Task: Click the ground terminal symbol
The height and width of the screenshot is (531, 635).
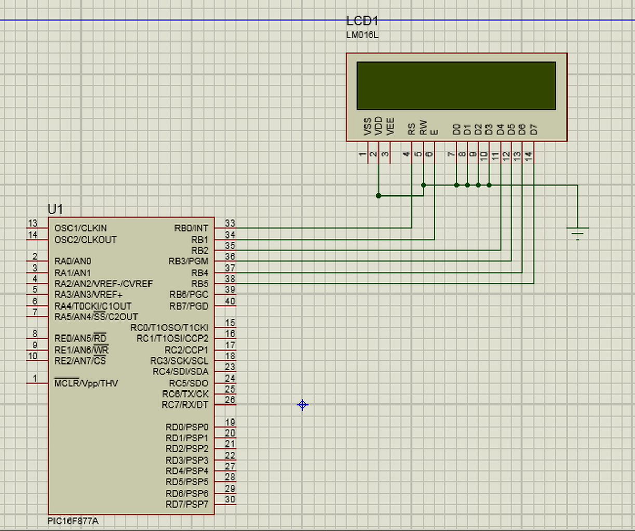Action: click(578, 232)
